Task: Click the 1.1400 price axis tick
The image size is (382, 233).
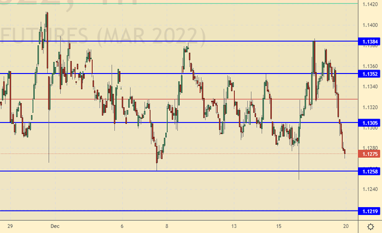Action: pos(370,25)
